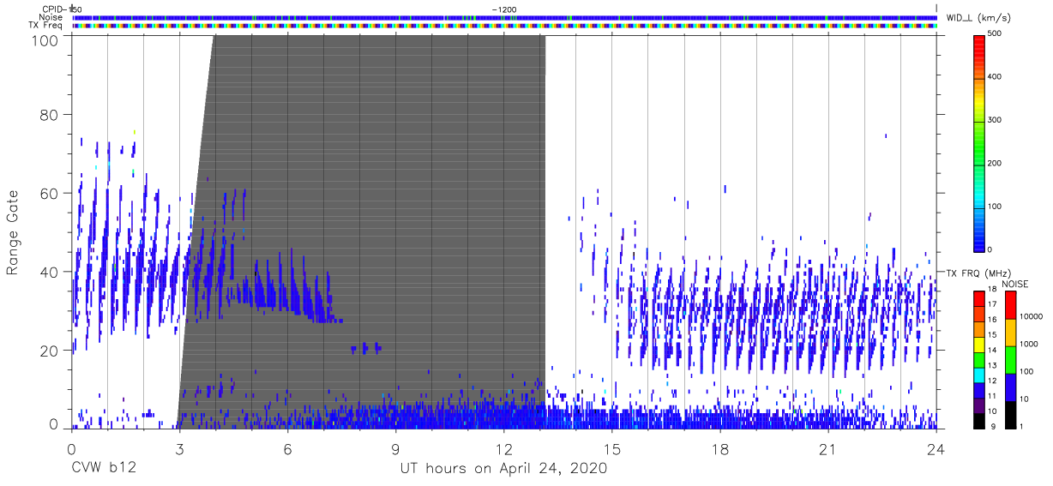Click the multicolored TX Freq strip above the plot
The image size is (1053, 486).
(505, 26)
